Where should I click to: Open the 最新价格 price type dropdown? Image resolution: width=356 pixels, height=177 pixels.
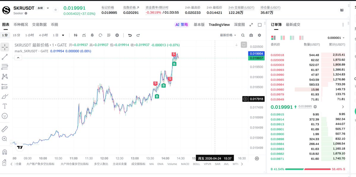tap(228, 35)
